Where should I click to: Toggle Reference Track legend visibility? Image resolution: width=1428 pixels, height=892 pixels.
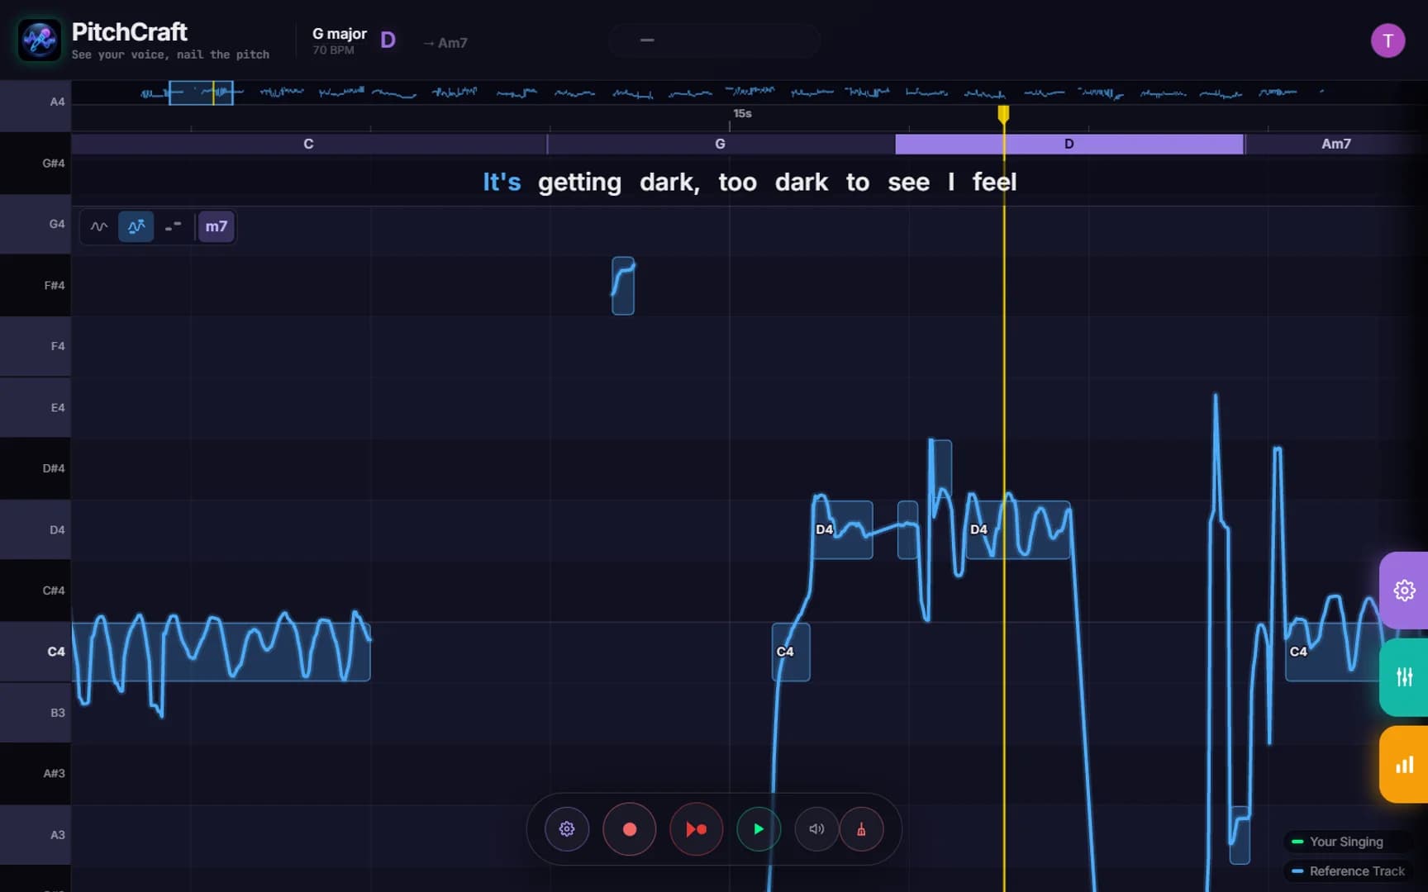point(1347,871)
